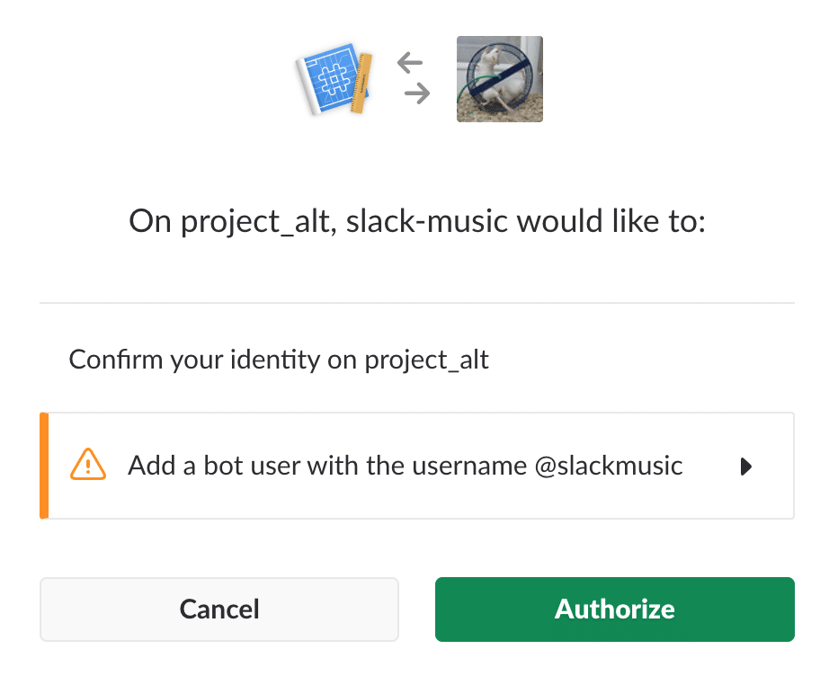Screen dimensions: 838x676
Task: Expand the bot user permission details arrow
Action: (x=746, y=467)
